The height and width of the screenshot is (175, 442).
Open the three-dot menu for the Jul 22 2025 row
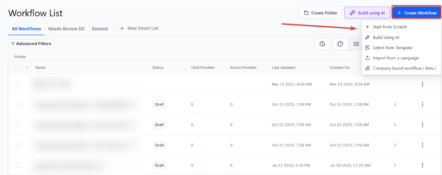click(422, 165)
